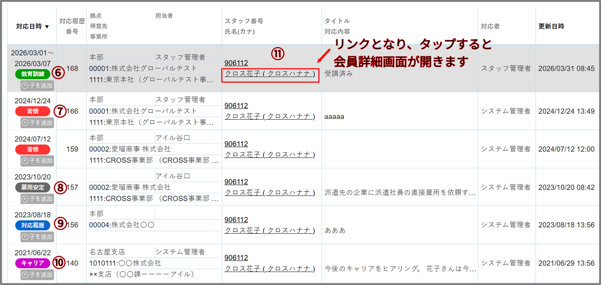Open クロス花子 link in row 140
This screenshot has height=285, width=601.
tap(270, 268)
